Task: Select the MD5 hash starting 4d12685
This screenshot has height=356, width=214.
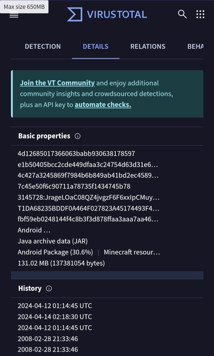Action: tap(76, 154)
